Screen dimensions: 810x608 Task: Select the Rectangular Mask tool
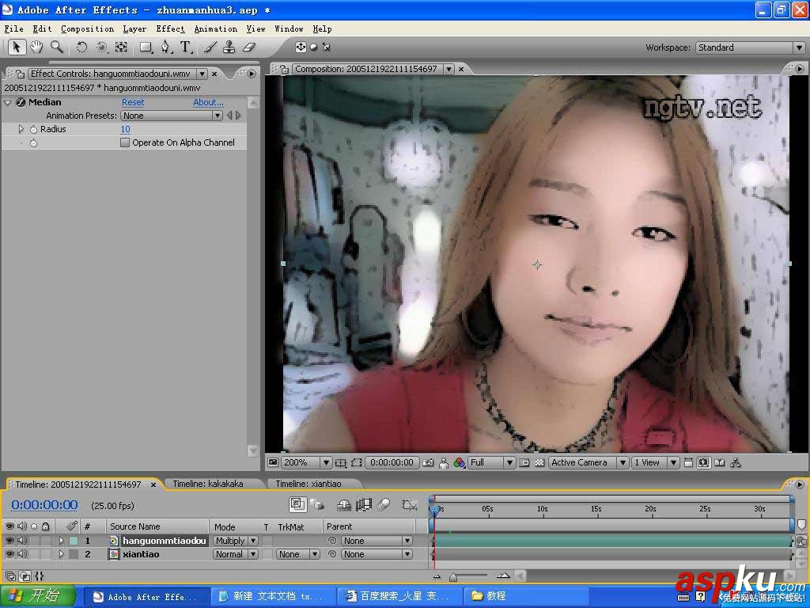click(x=146, y=47)
